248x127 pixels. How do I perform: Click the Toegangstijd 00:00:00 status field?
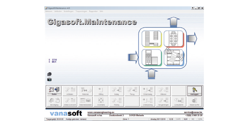point(55,119)
